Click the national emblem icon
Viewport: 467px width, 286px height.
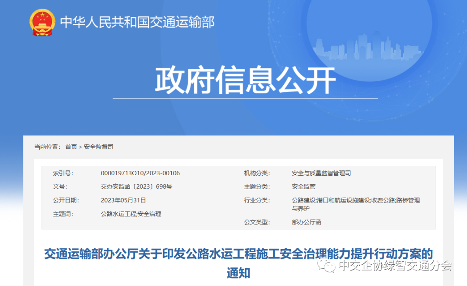(x=42, y=22)
